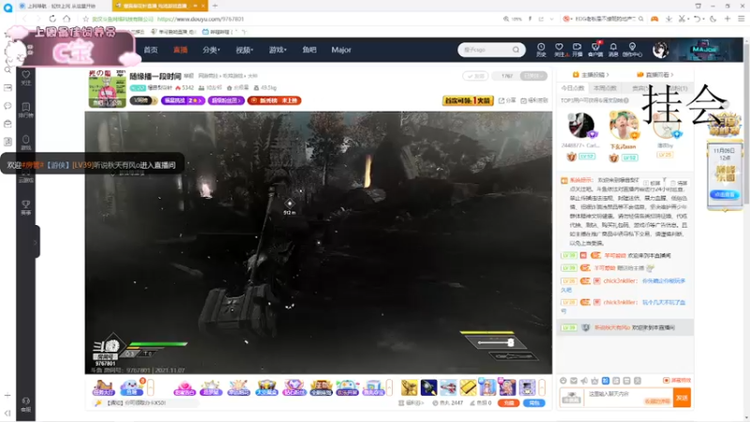Image resolution: width=750 pixels, height=422 pixels.
Task: Click the 开播 start-streaming icon
Action: (x=577, y=50)
